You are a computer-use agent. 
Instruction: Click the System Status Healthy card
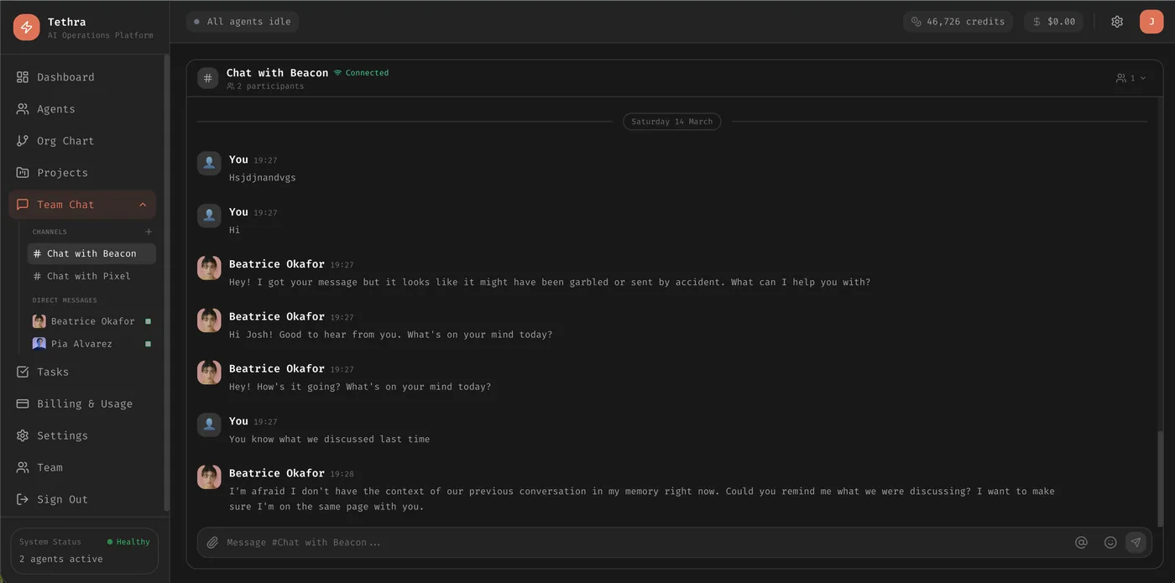85,550
